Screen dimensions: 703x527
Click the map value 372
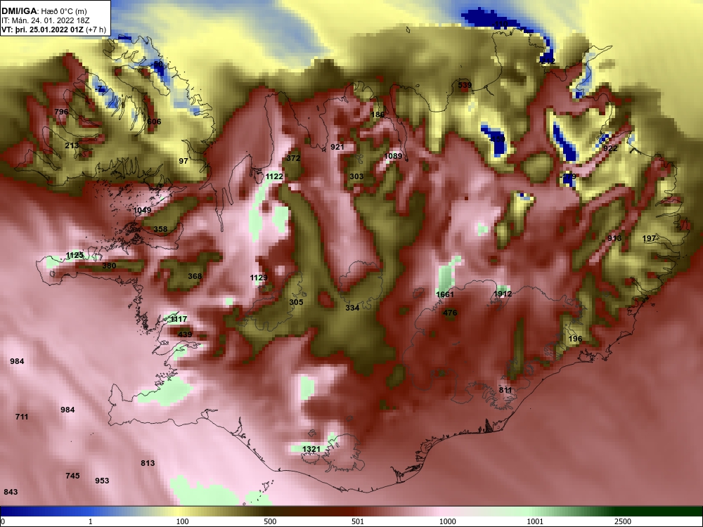(x=293, y=158)
